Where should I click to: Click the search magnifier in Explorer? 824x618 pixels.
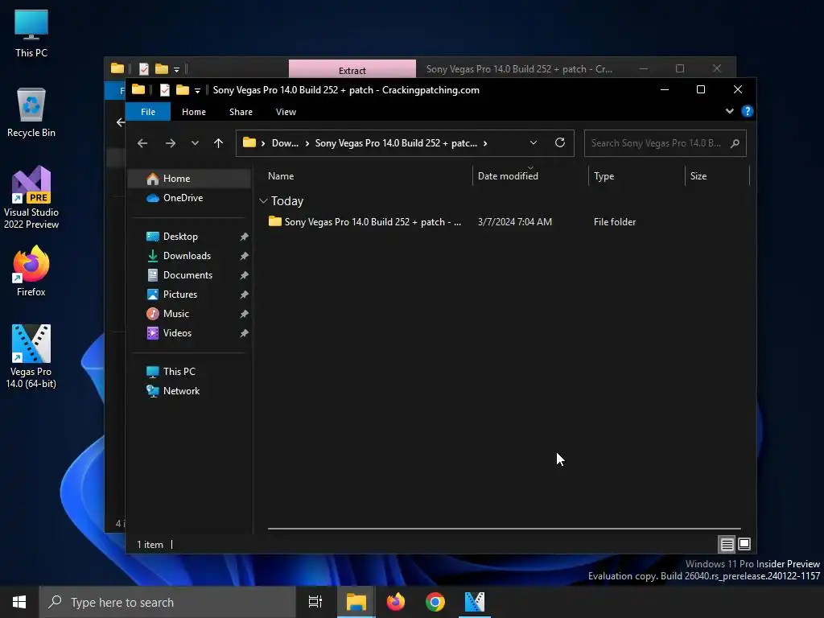coord(735,143)
